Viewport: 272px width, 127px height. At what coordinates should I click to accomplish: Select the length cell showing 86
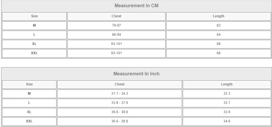[218, 44]
